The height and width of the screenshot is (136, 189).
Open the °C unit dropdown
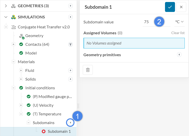[x=179, y=22]
